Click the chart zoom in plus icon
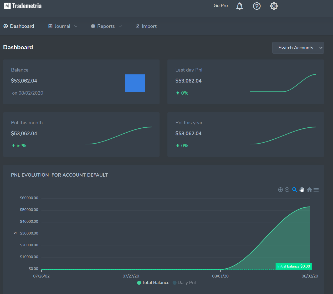 [x=280, y=190]
